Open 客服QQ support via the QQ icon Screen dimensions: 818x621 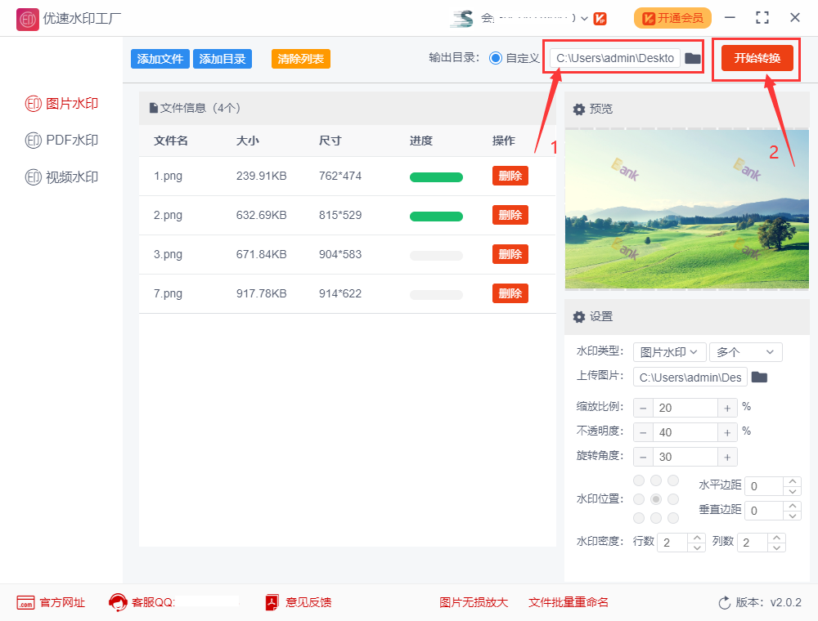(117, 602)
